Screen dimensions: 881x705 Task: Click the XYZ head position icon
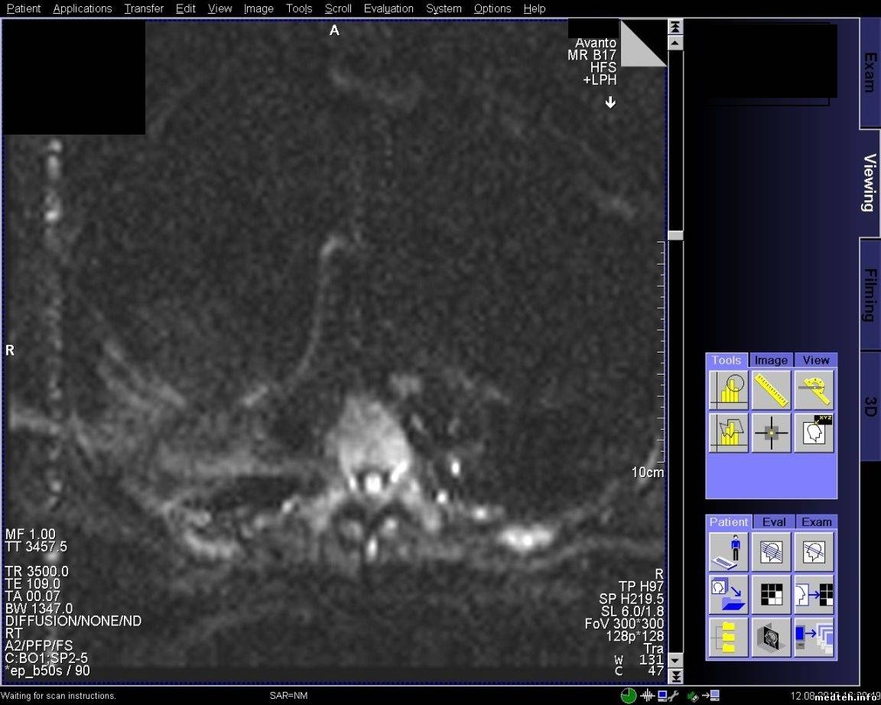pos(814,433)
